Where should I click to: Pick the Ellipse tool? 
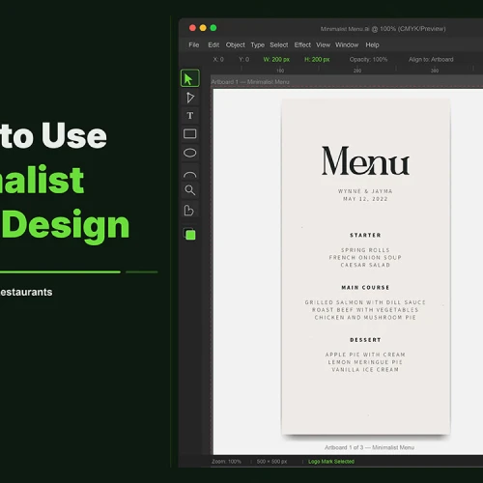pyautogui.click(x=190, y=153)
